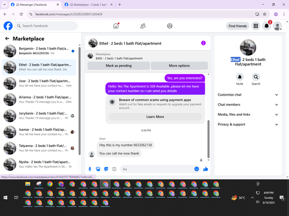Open Isamar's conversation in the list

[39, 132]
